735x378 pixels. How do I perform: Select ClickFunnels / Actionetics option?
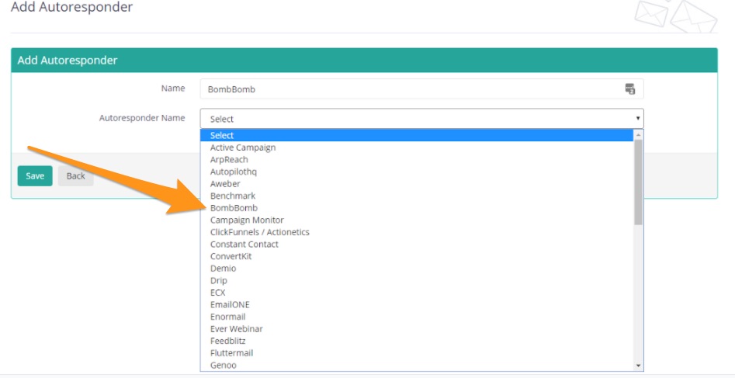tap(417, 232)
